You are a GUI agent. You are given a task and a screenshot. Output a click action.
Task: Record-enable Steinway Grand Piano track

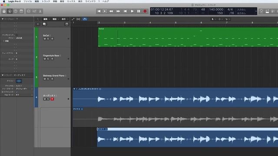click(52, 79)
